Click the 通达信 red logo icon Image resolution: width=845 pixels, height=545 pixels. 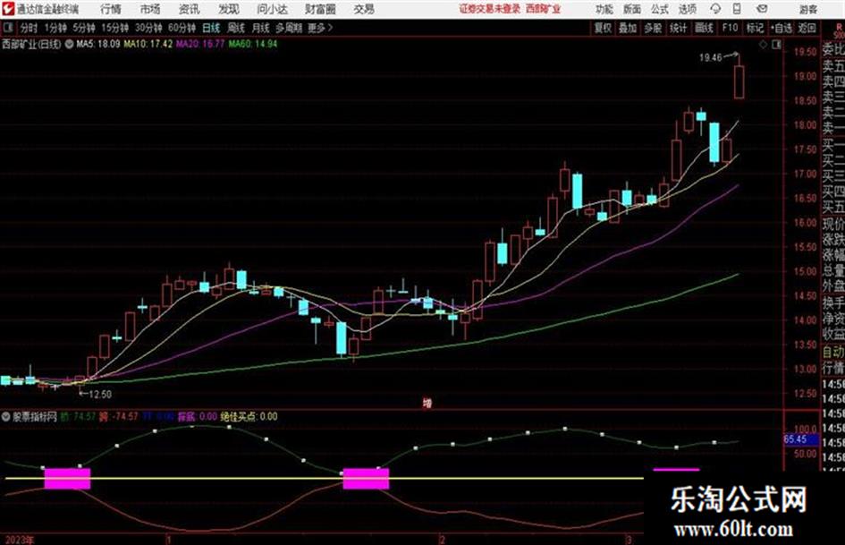[7, 9]
